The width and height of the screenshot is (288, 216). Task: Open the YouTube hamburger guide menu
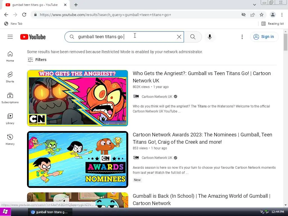coord(10,37)
